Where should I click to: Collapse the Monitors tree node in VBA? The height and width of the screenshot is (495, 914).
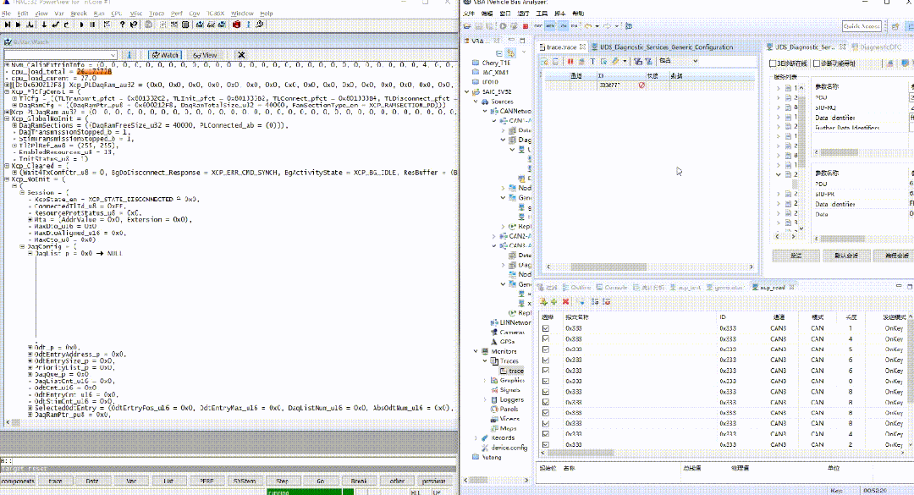pyautogui.click(x=476, y=351)
